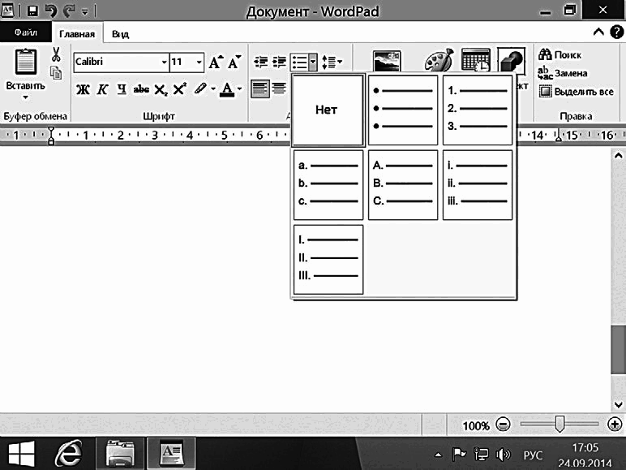Insert date and time via calendar icon

[476, 60]
